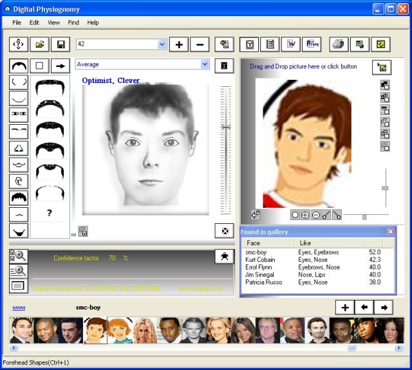Open the face number 42 dropdown
This screenshot has width=412, height=370.
point(162,44)
